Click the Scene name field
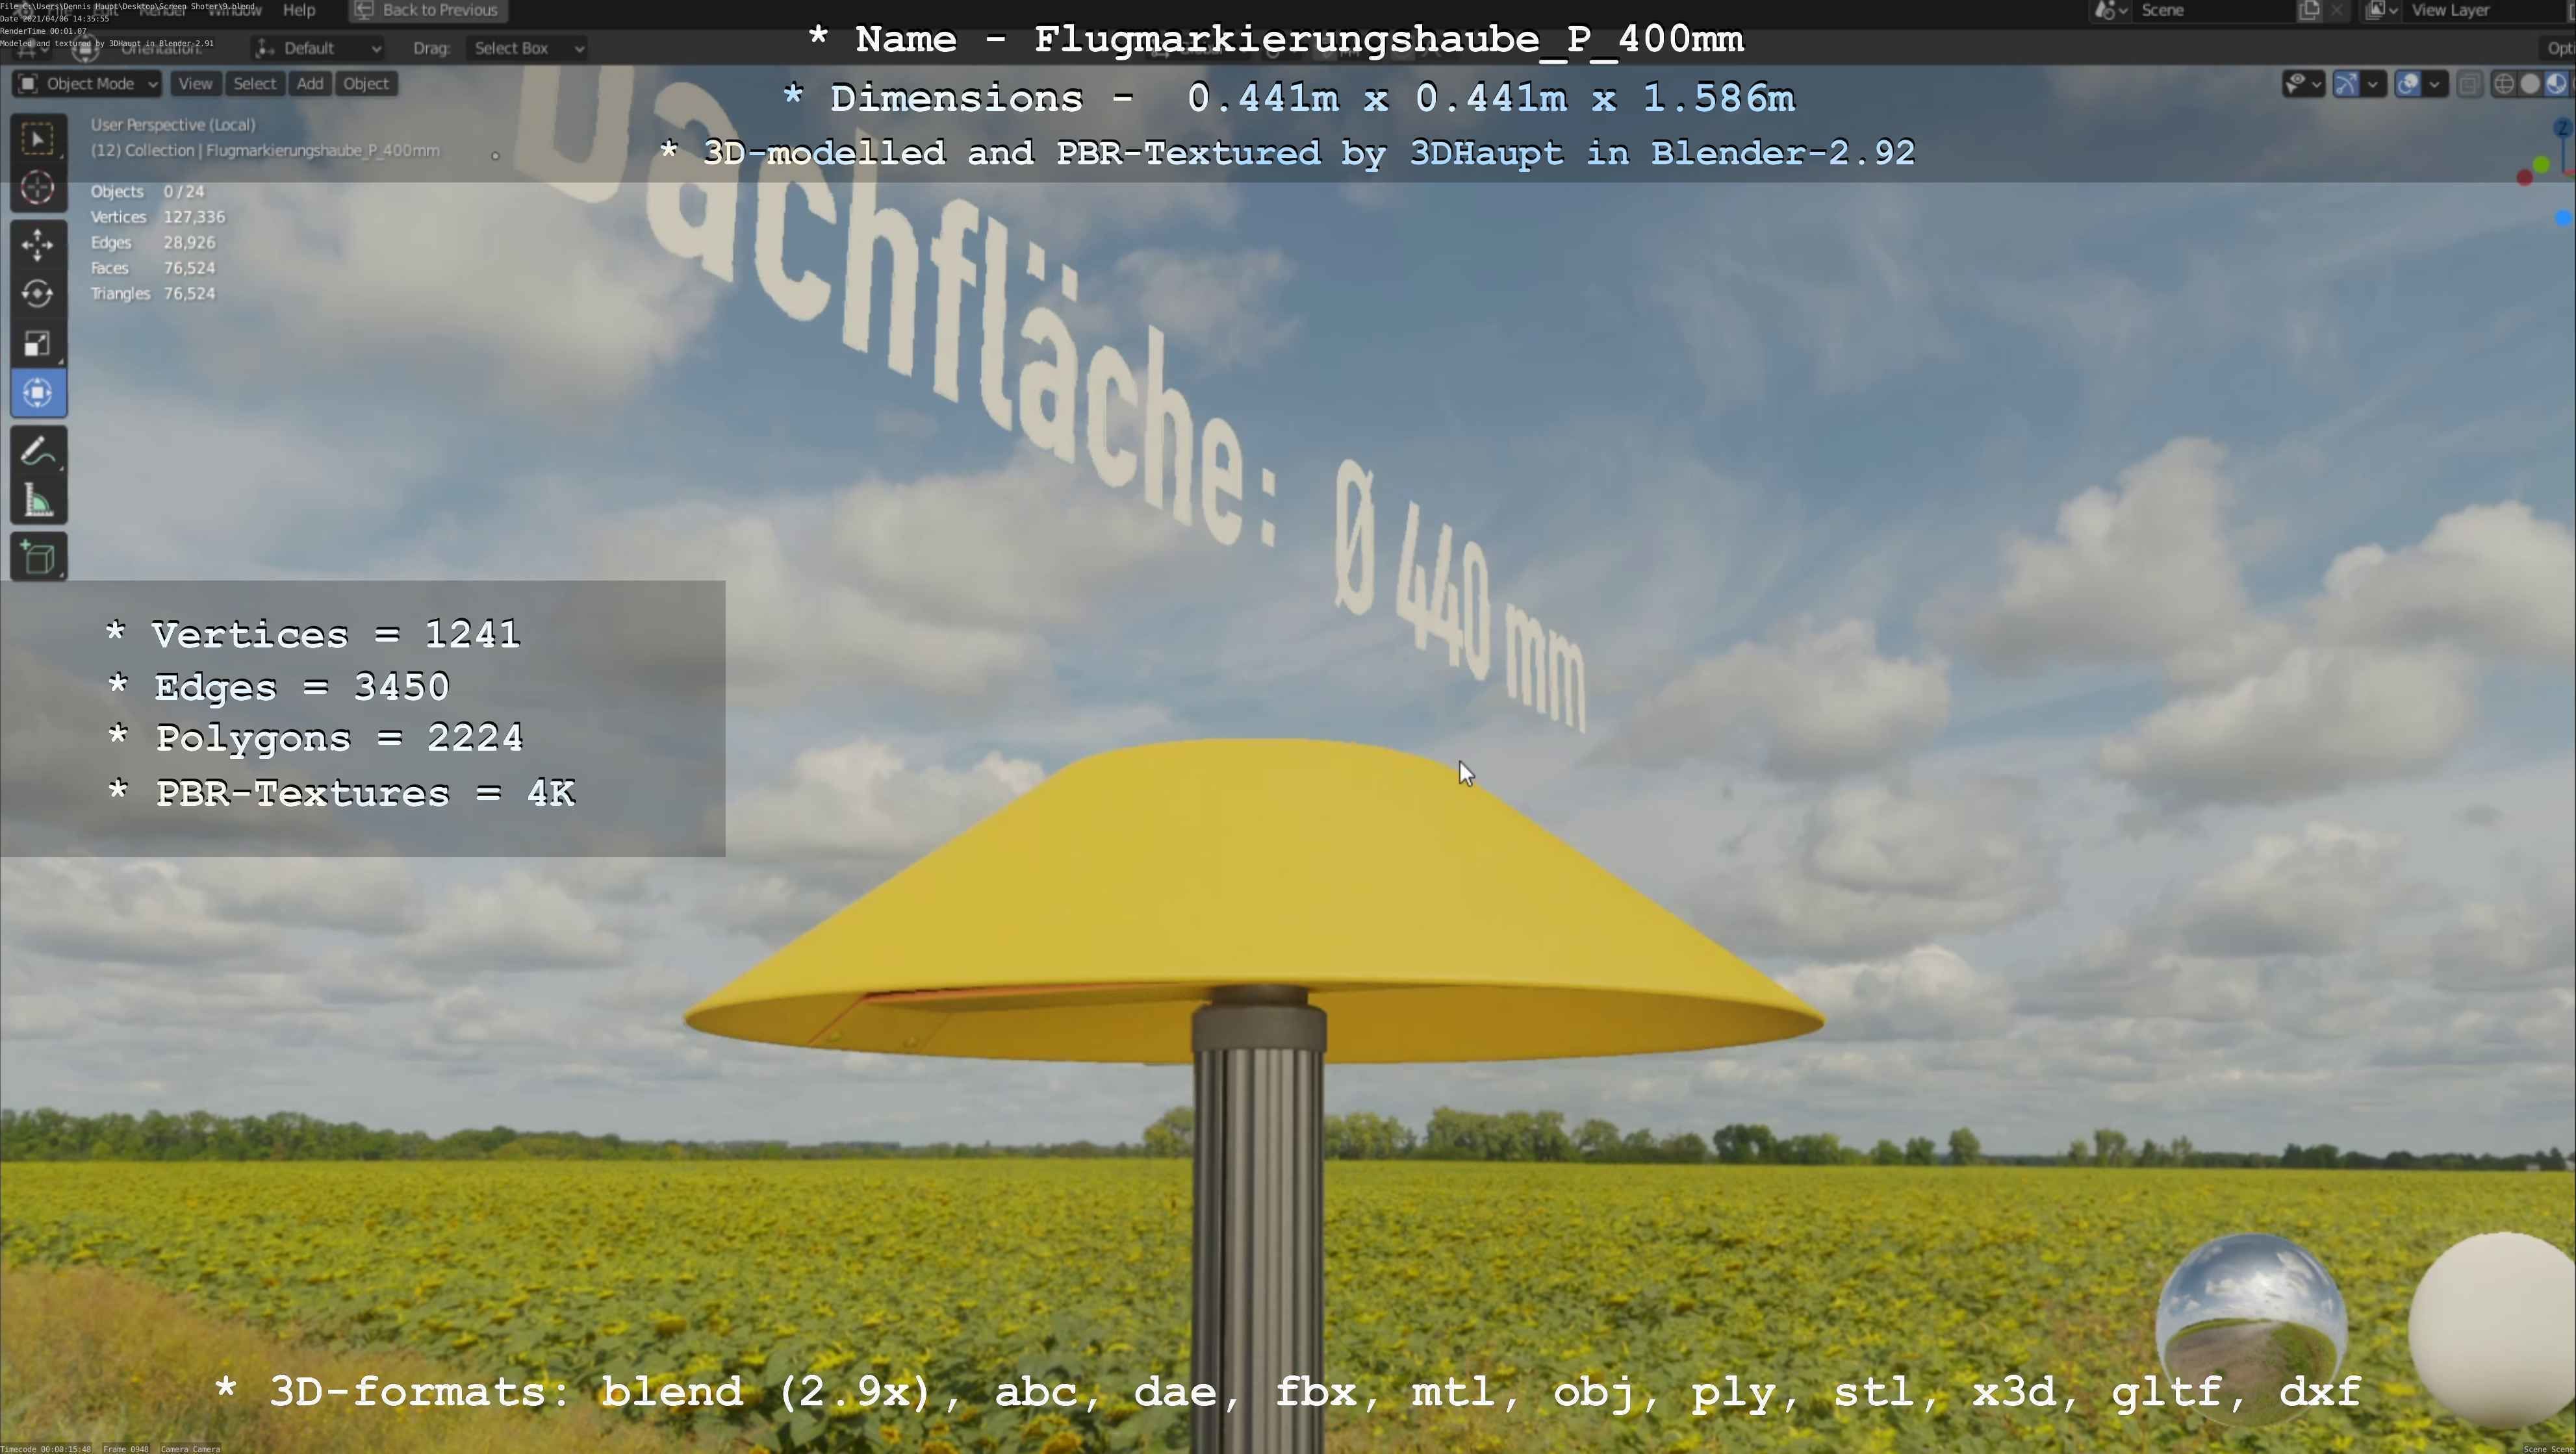This screenshot has width=2576, height=1454. (2214, 10)
